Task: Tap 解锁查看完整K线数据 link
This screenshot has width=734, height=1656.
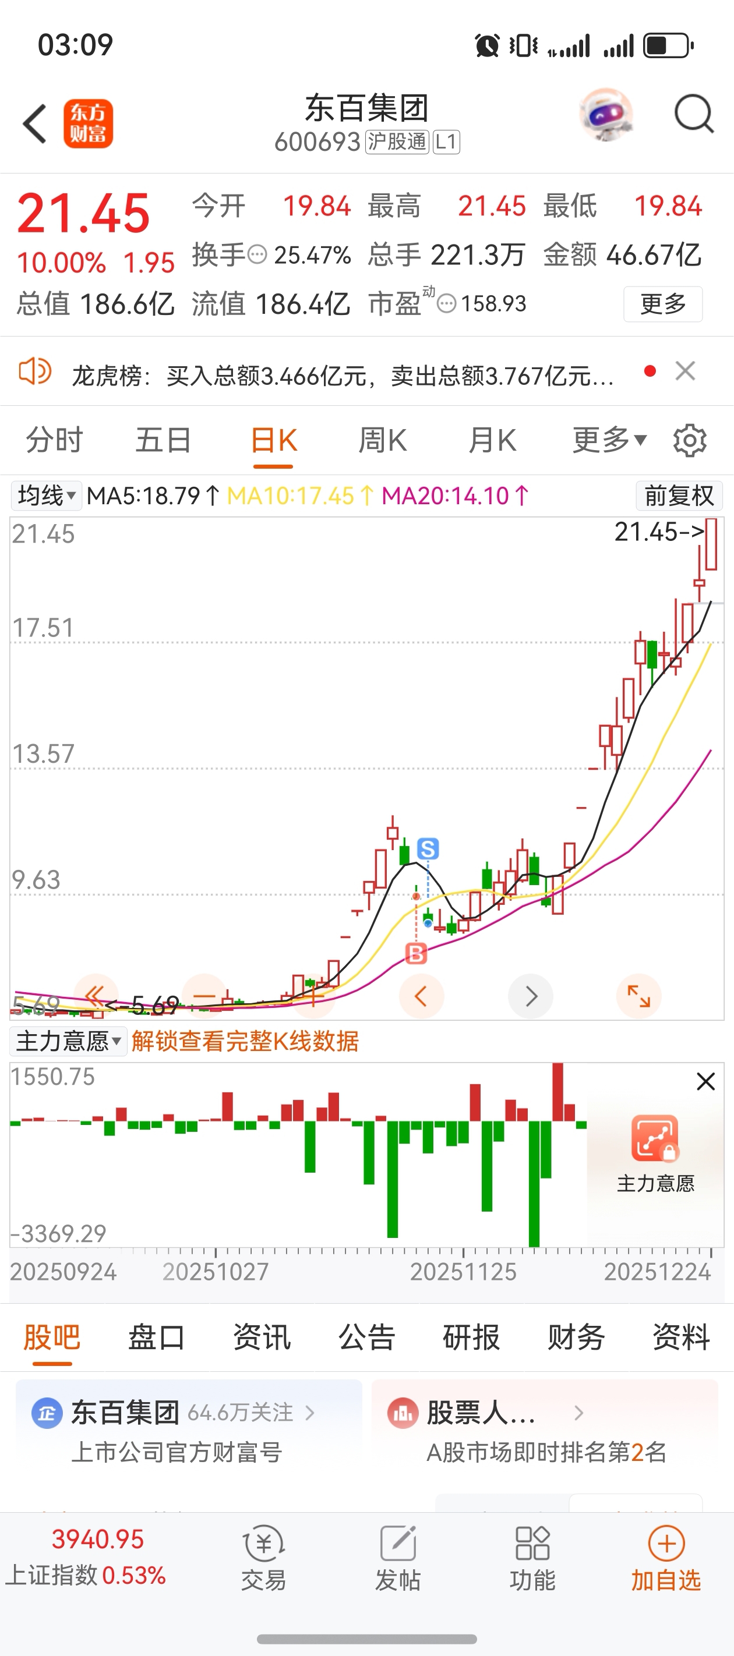Action: click(x=245, y=1041)
